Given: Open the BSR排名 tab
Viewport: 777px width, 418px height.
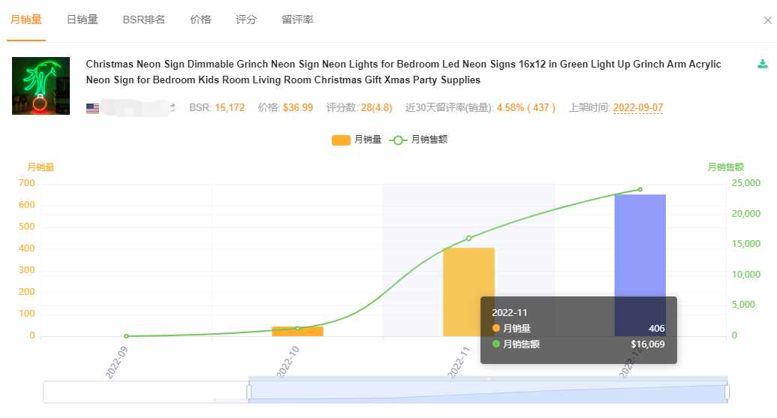Looking at the screenshot, I should (x=143, y=20).
